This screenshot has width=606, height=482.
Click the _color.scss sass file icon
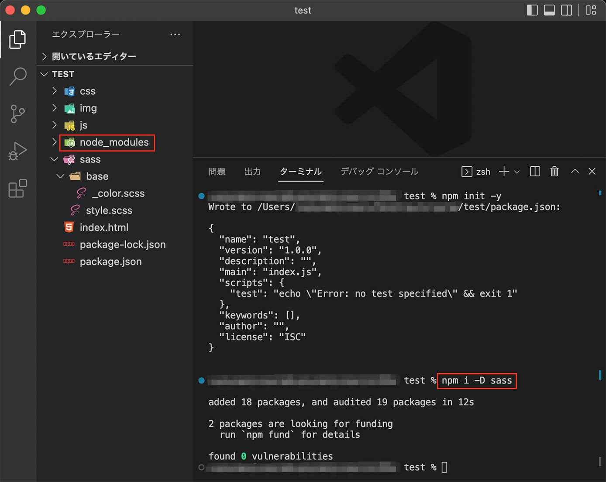[81, 193]
